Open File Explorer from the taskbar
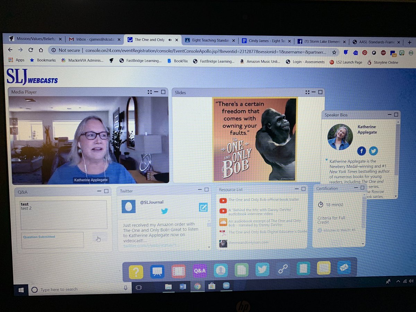This screenshot has height=312, width=416. [168, 287]
